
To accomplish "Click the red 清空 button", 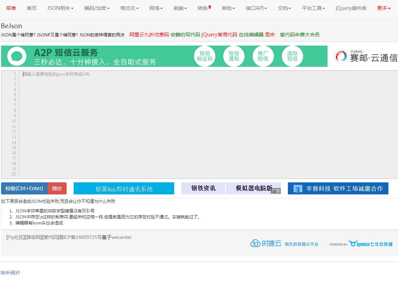I will point(57,188).
